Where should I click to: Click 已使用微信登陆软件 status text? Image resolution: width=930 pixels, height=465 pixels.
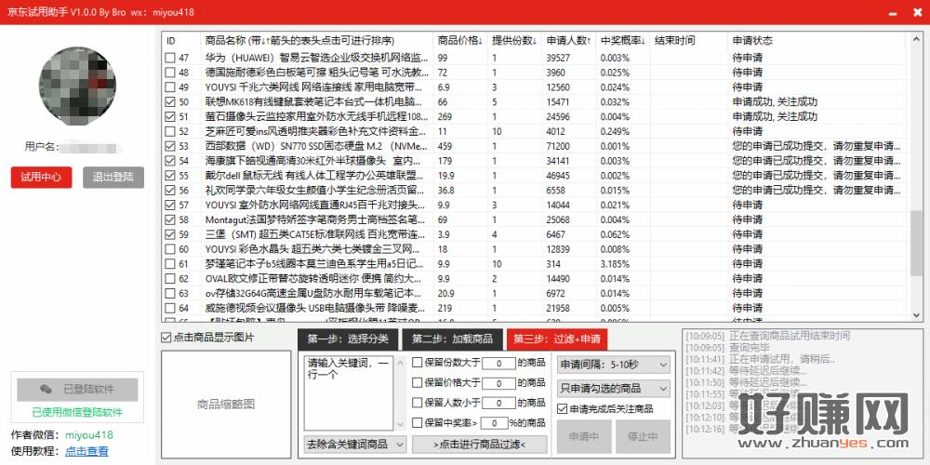coord(77,412)
